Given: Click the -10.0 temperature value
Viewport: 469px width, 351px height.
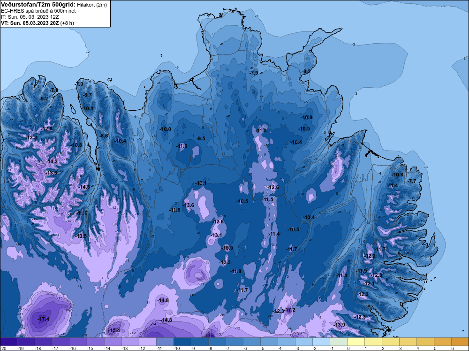Looking at the screenshot, I should [x=166, y=129].
